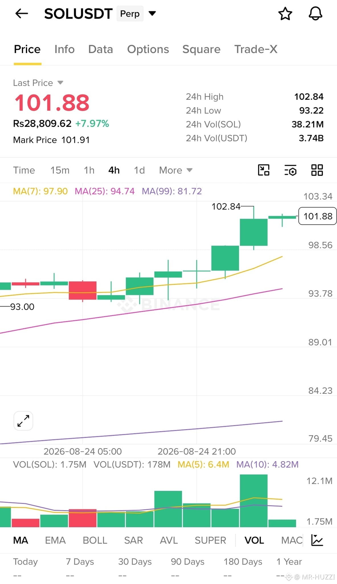This screenshot has width=337, height=584.
Task: Select the Time chart interval
Action: pos(24,170)
